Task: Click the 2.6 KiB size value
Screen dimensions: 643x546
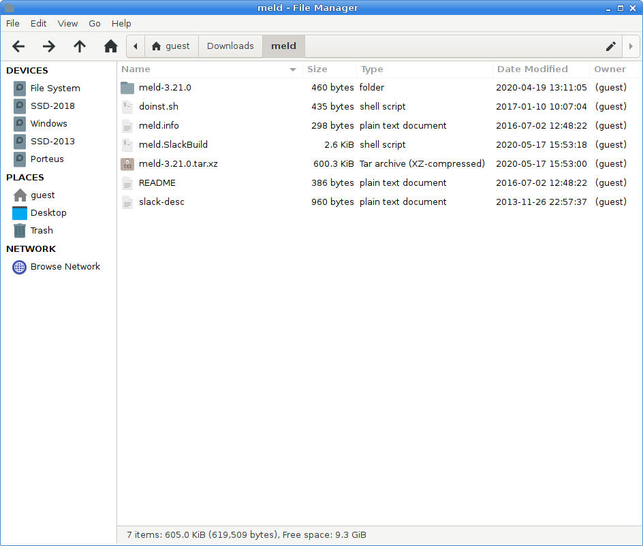Action: (x=339, y=145)
